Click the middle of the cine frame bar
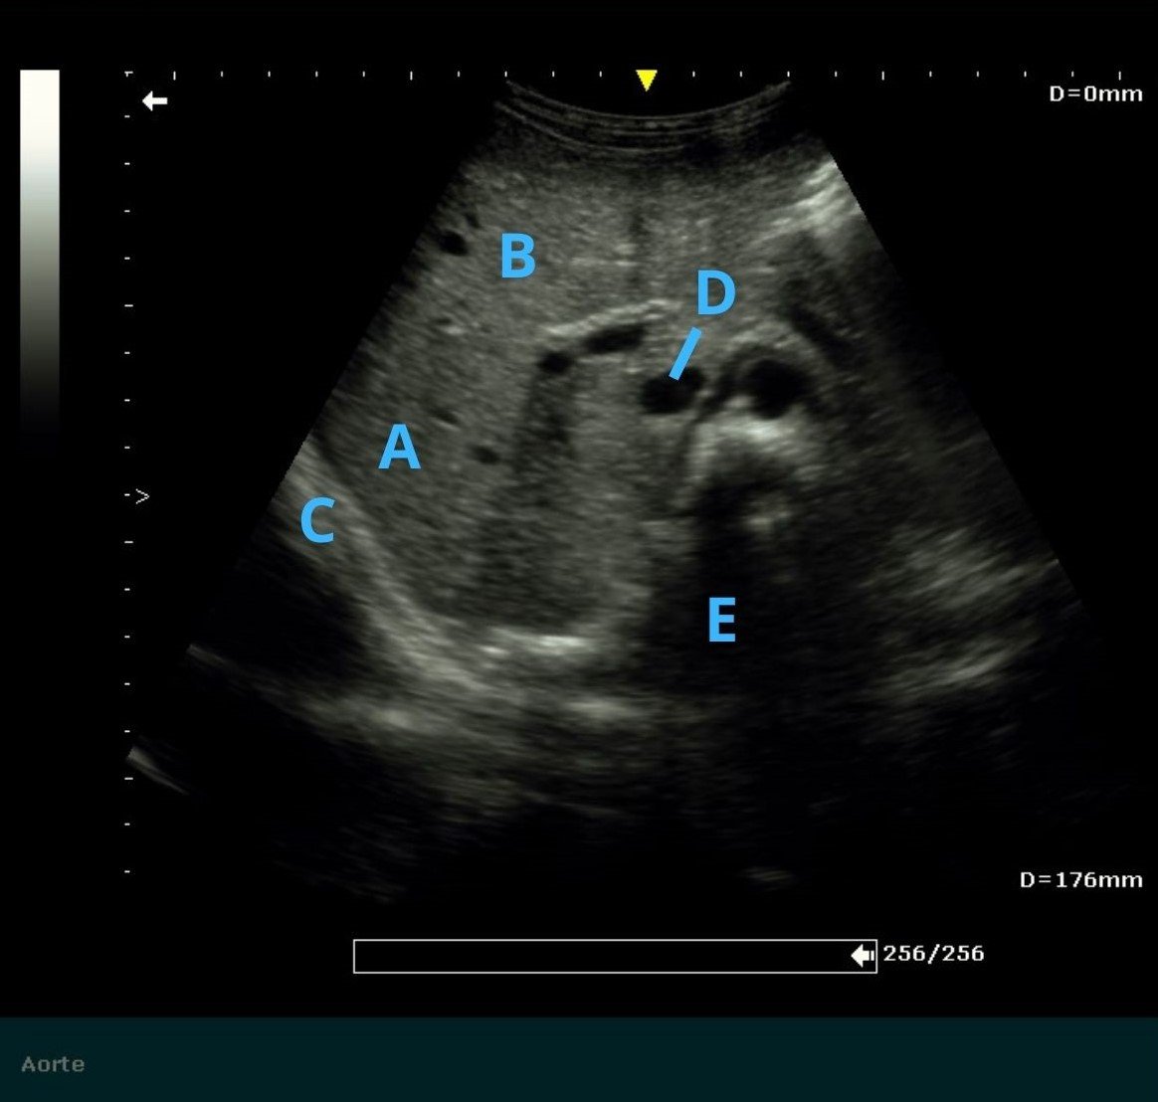The height and width of the screenshot is (1102, 1158). [x=614, y=956]
